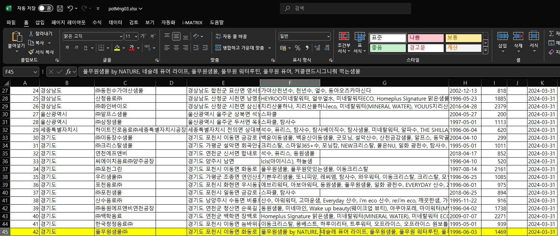Click the 잘라내기 cut button
This screenshot has height=236, width=560.
click(x=40, y=34)
